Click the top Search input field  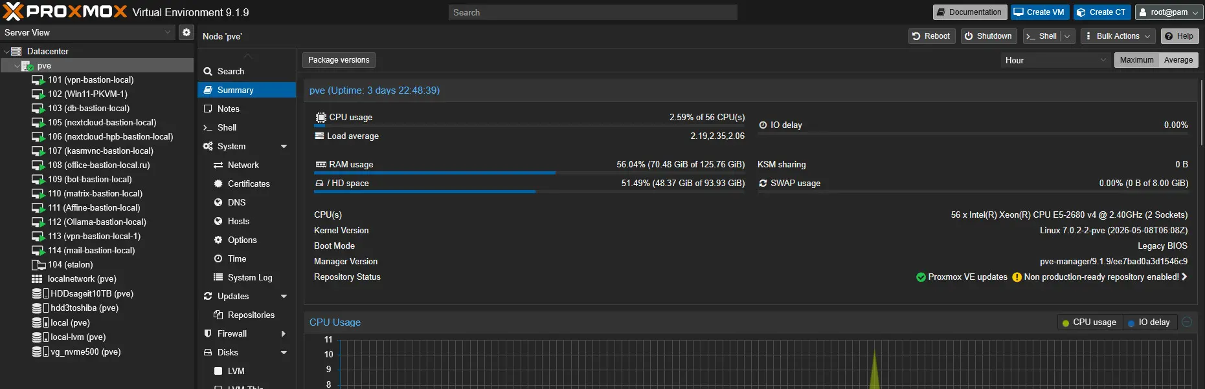coord(592,12)
